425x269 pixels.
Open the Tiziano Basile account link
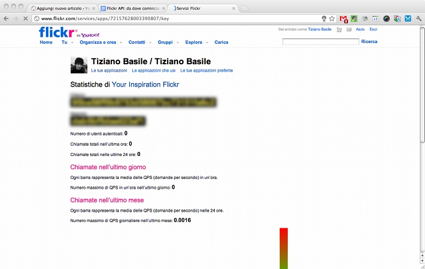pyautogui.click(x=319, y=29)
